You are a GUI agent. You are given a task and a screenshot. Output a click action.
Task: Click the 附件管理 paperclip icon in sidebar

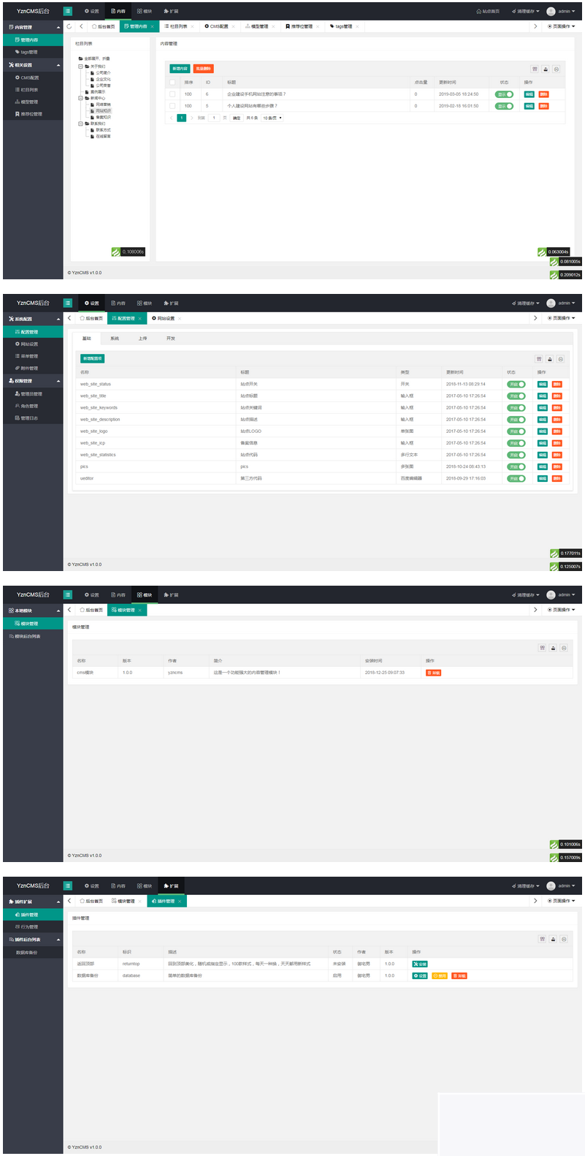point(17,369)
